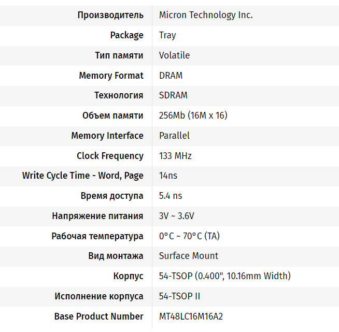Click the 3V ~ 3.6V voltage value

pyautogui.click(x=177, y=216)
